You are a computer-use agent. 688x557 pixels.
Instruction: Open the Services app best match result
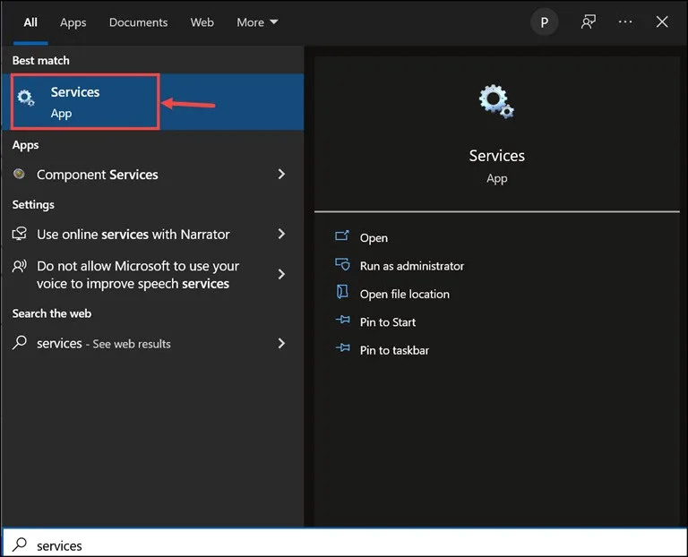click(152, 102)
